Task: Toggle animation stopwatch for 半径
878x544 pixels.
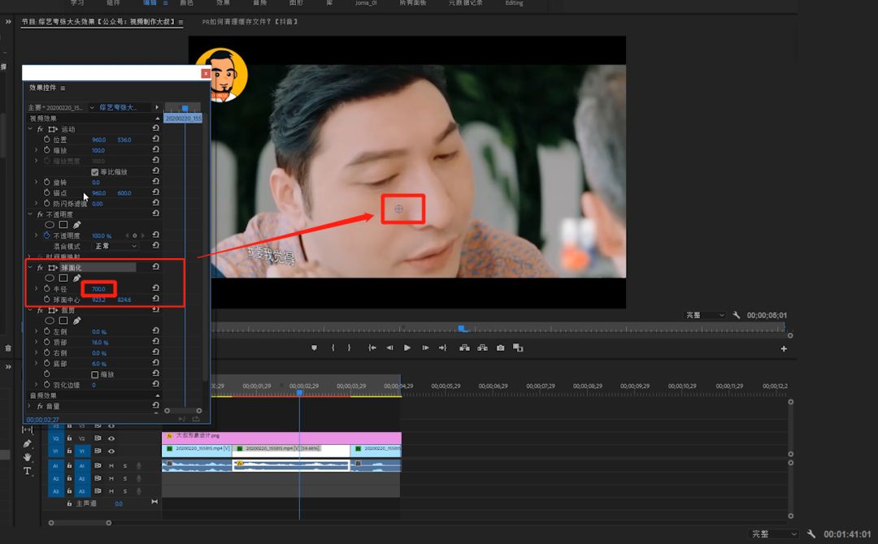Action: click(x=47, y=288)
